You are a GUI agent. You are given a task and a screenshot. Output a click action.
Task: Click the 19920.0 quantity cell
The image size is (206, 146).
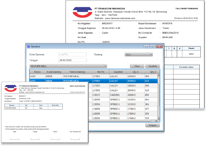(x=135, y=86)
